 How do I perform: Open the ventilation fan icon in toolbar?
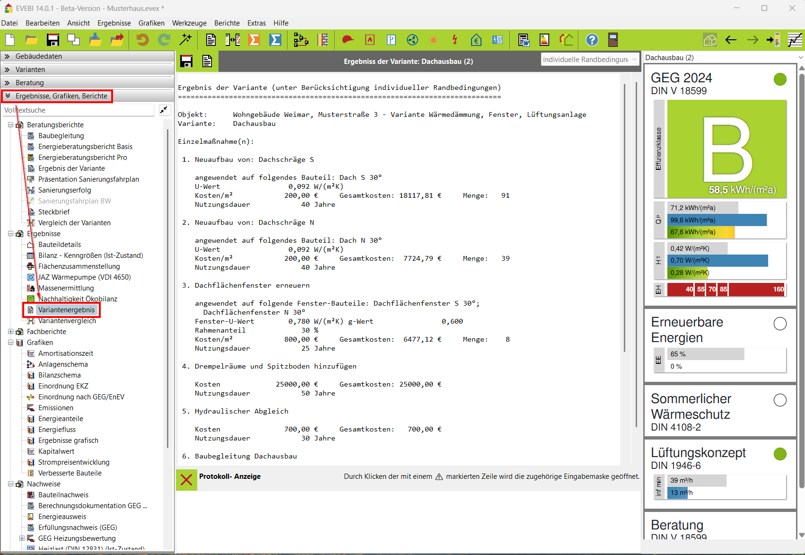pos(412,40)
